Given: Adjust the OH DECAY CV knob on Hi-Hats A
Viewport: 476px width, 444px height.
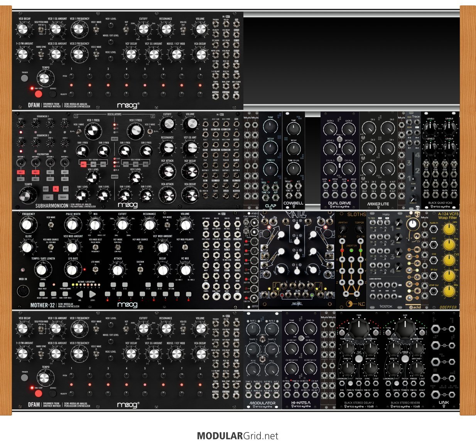Looking at the screenshot, I should point(310,369).
